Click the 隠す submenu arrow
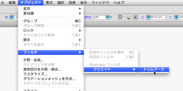Viewport: 183px width, 91px height. click(80, 40)
